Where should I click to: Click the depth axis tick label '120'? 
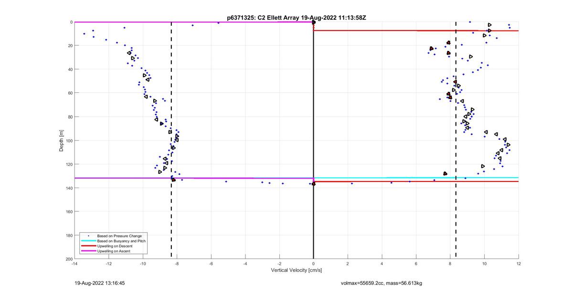pyautogui.click(x=69, y=164)
